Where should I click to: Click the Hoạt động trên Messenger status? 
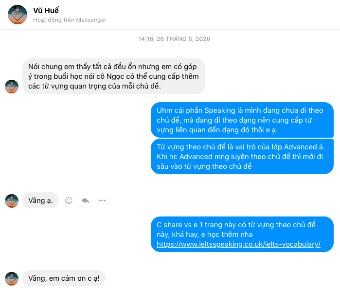click(x=70, y=20)
